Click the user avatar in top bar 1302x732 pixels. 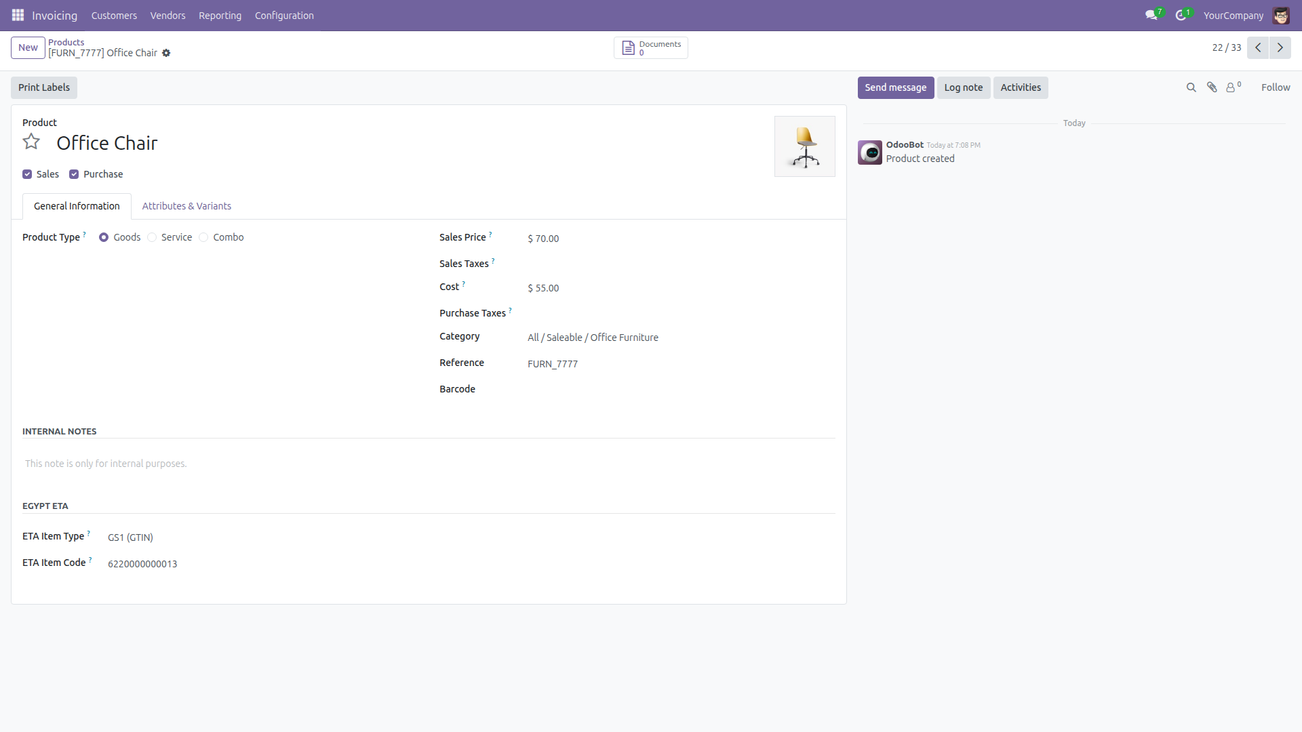click(x=1281, y=15)
